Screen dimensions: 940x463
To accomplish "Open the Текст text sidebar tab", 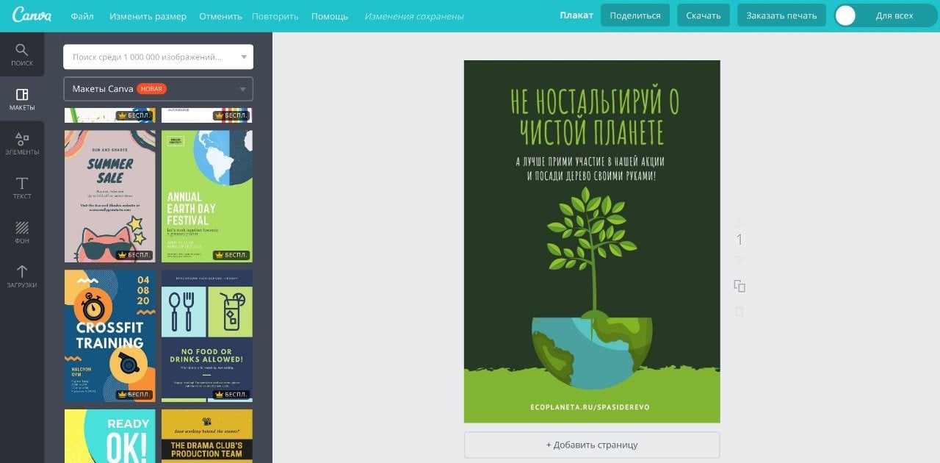I will (22, 187).
